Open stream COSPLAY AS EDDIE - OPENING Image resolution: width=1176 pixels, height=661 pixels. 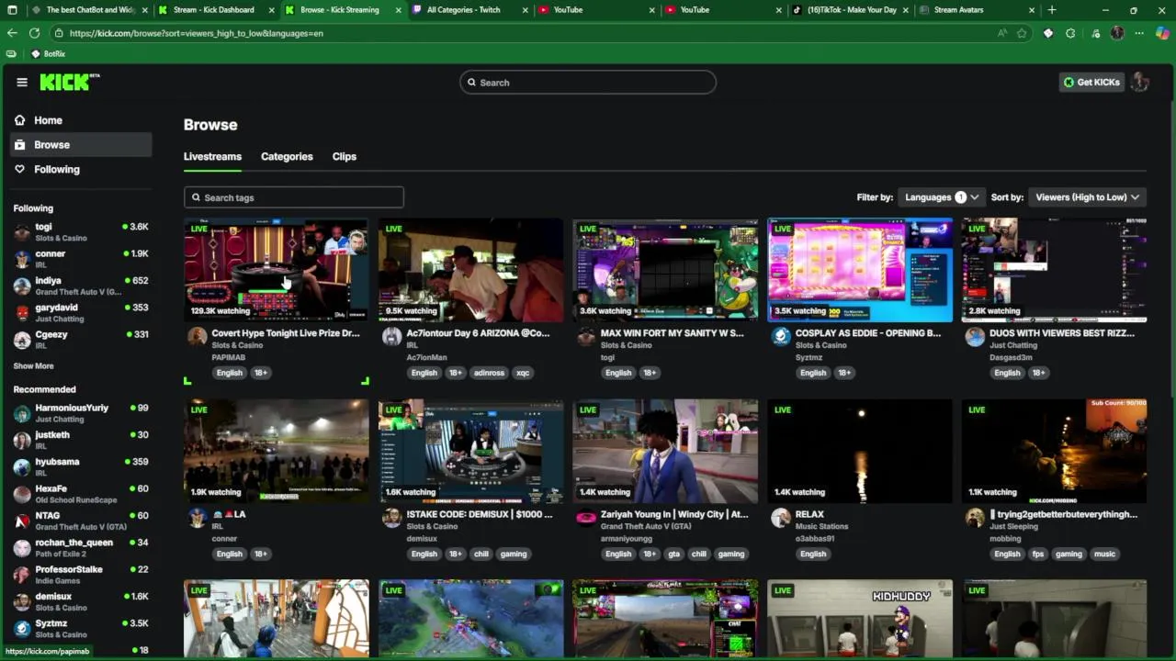(868, 333)
